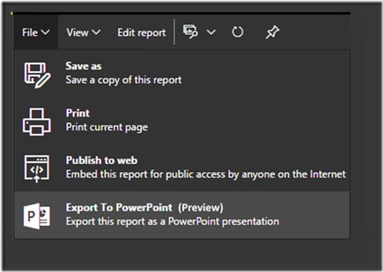The image size is (383, 272).
Task: Pin the live page using pin icon
Action: 272,32
